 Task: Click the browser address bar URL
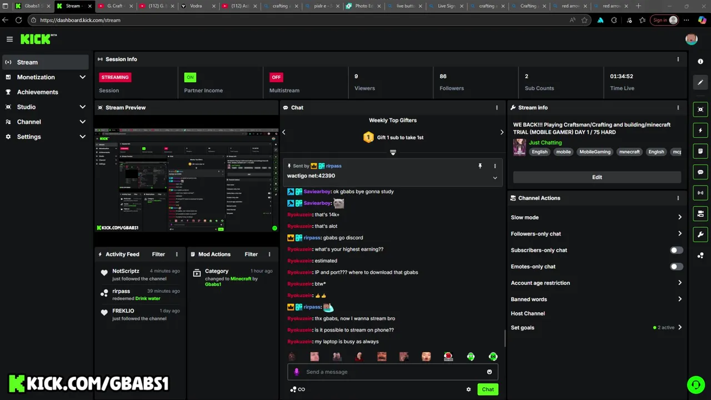[80, 20]
